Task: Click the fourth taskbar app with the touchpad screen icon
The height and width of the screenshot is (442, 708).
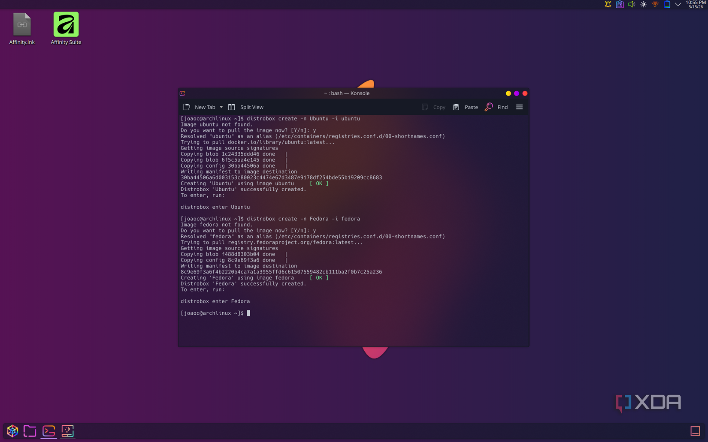Action: coord(68,431)
